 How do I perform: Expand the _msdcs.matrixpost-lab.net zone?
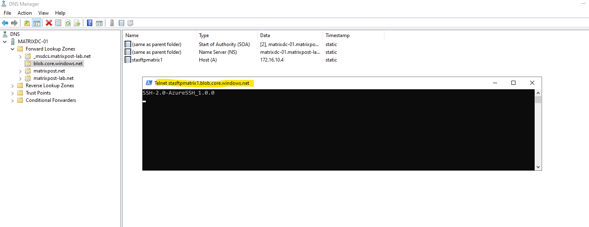(20, 56)
